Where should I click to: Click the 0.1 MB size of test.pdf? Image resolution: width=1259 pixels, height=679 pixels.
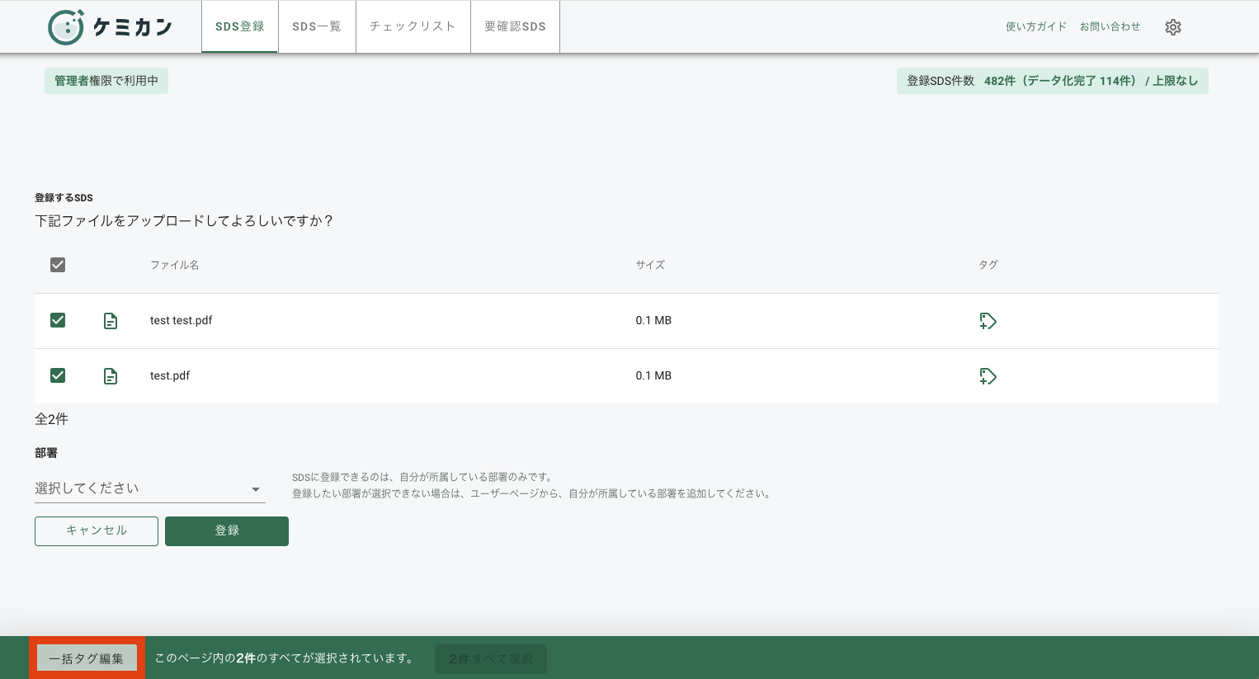pyautogui.click(x=653, y=375)
